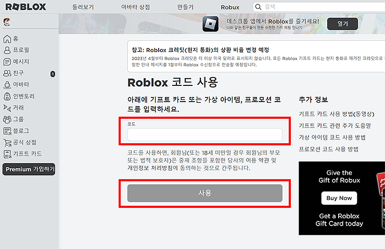Image resolution: width=385 pixels, height=249 pixels.
Task: Select 홈 label in sidebar
Action: pos(16,39)
